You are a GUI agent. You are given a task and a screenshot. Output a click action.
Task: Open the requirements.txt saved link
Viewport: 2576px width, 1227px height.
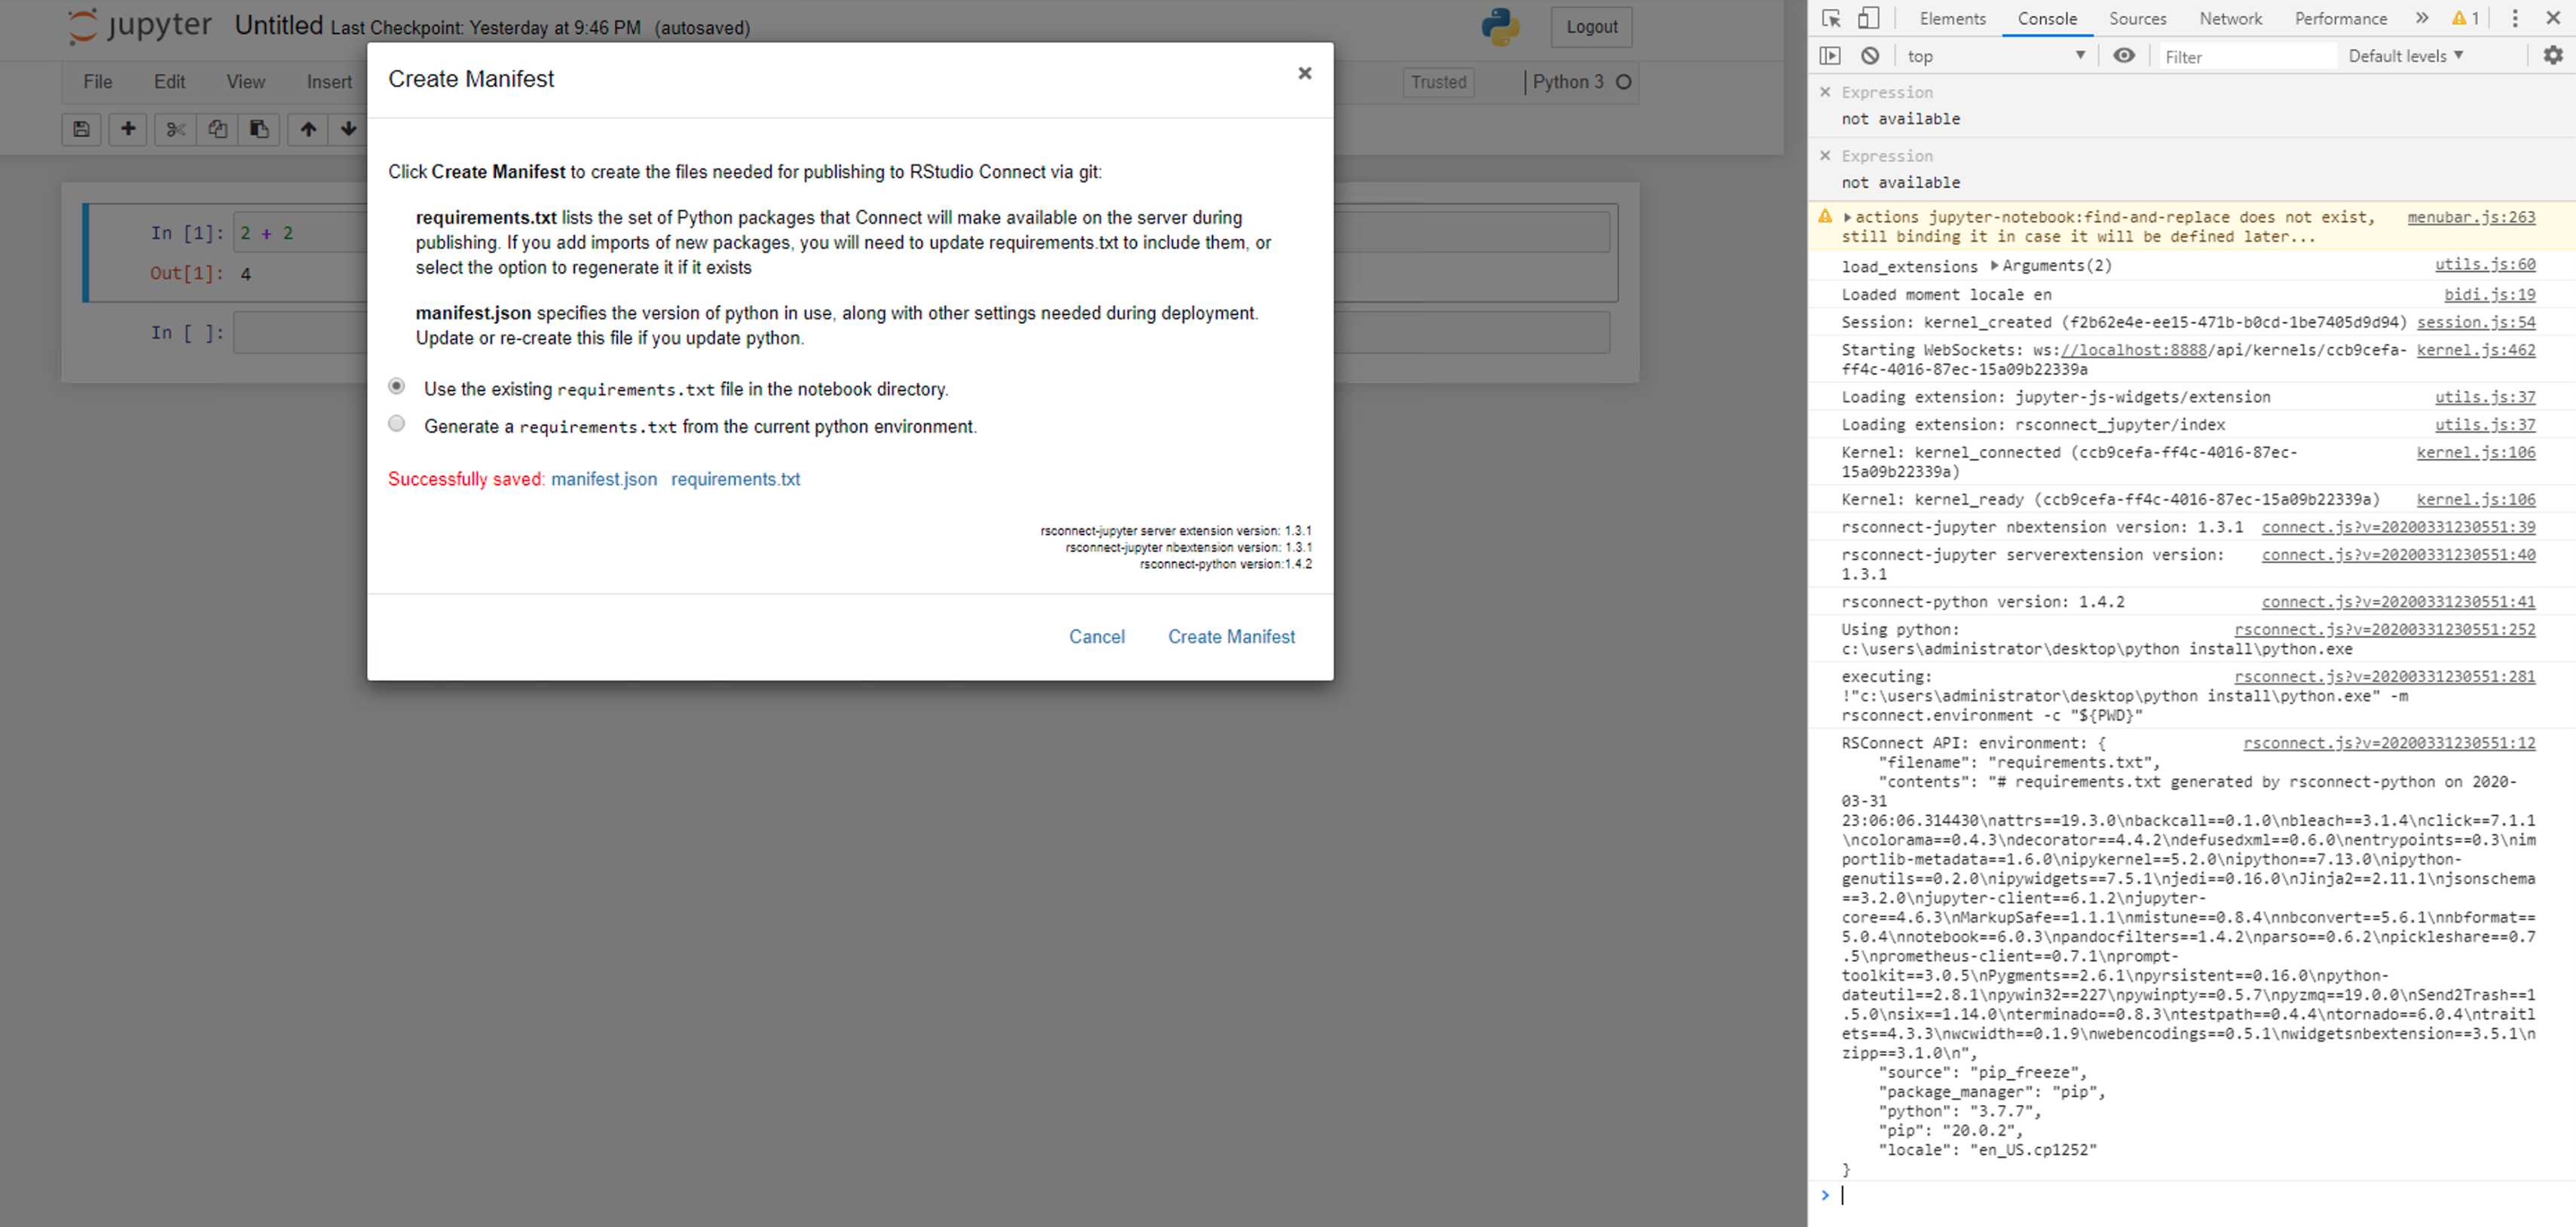point(735,479)
